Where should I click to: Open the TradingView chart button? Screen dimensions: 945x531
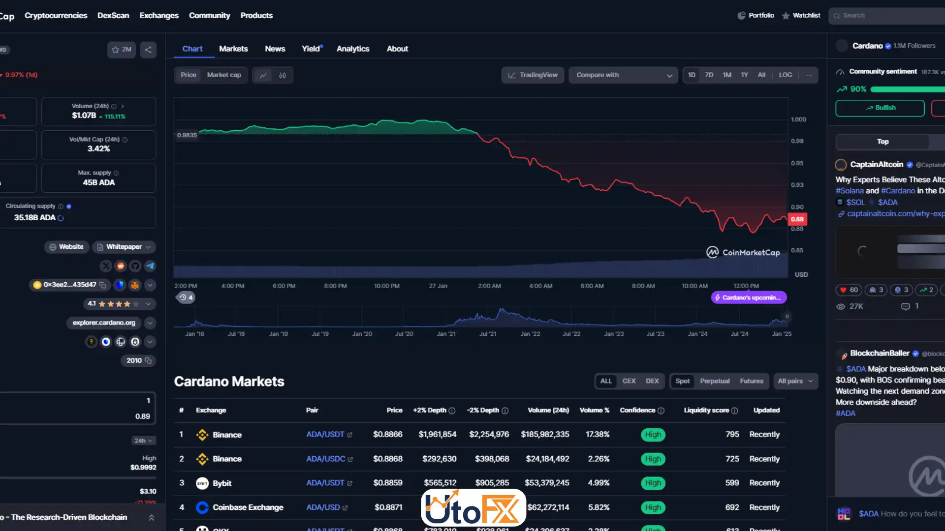point(533,75)
